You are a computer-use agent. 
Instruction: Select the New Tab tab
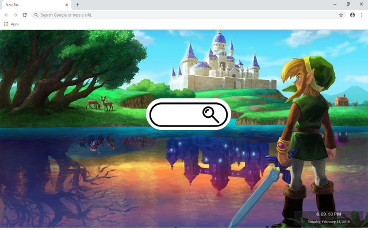[x=36, y=5]
